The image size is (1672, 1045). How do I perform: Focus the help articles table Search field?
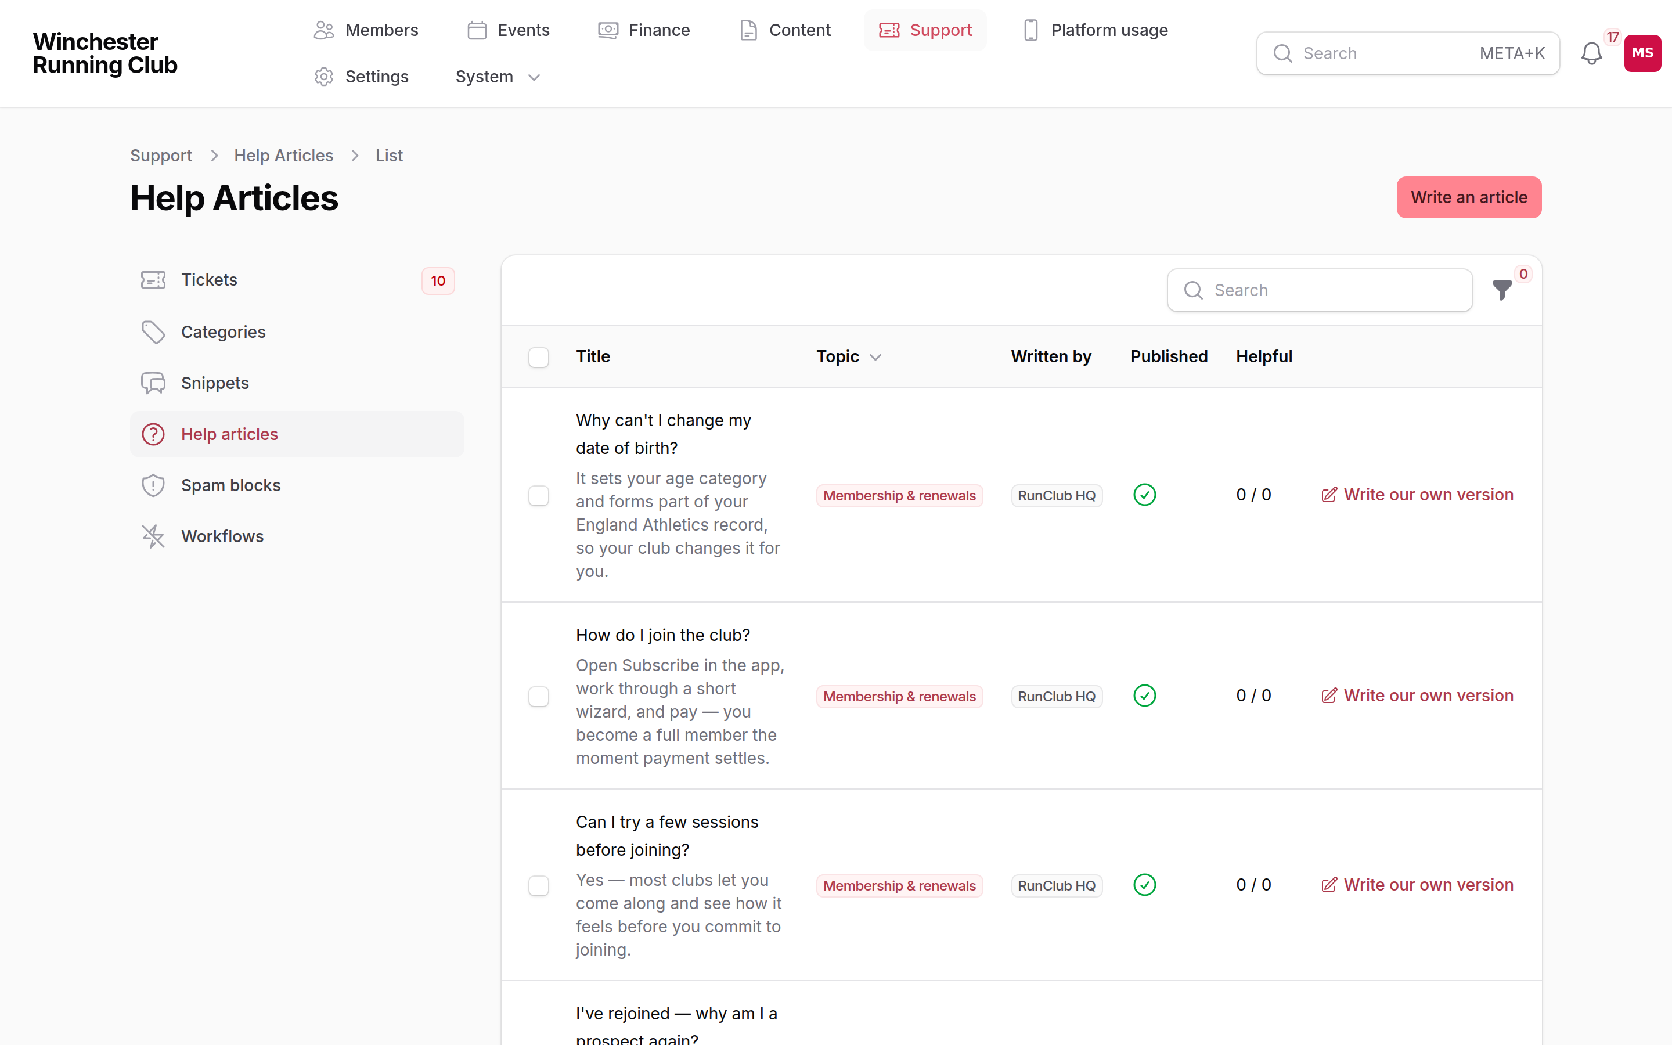(x=1320, y=290)
